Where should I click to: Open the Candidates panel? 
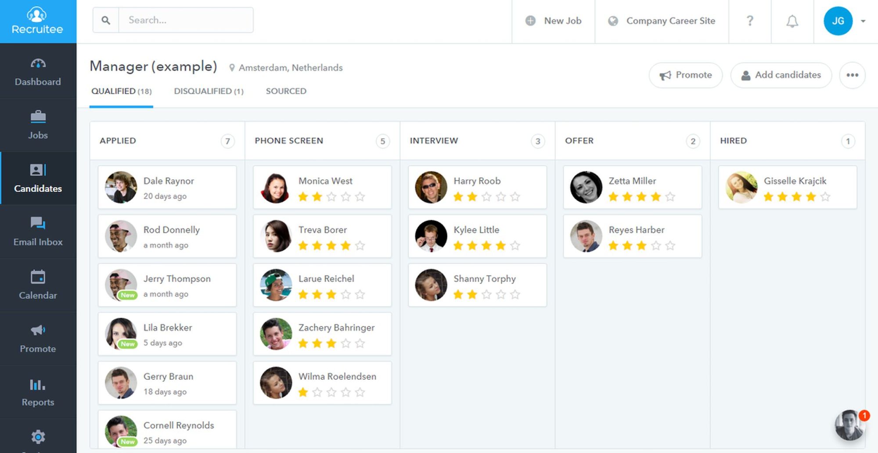pyautogui.click(x=38, y=178)
